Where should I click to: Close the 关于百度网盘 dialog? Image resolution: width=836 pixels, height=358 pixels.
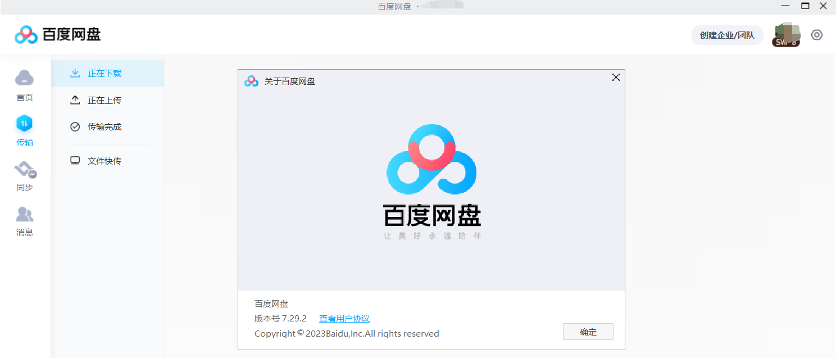coord(616,78)
